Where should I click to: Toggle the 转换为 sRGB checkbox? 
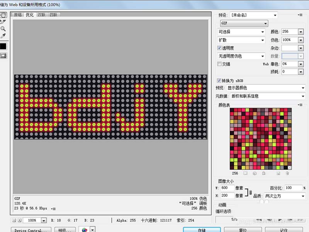(219, 80)
